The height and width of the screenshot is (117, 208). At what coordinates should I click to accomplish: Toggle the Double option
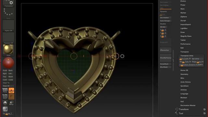pyautogui.click(x=165, y=24)
